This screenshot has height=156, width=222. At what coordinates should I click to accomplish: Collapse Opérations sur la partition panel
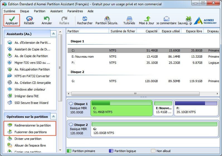point(53,116)
